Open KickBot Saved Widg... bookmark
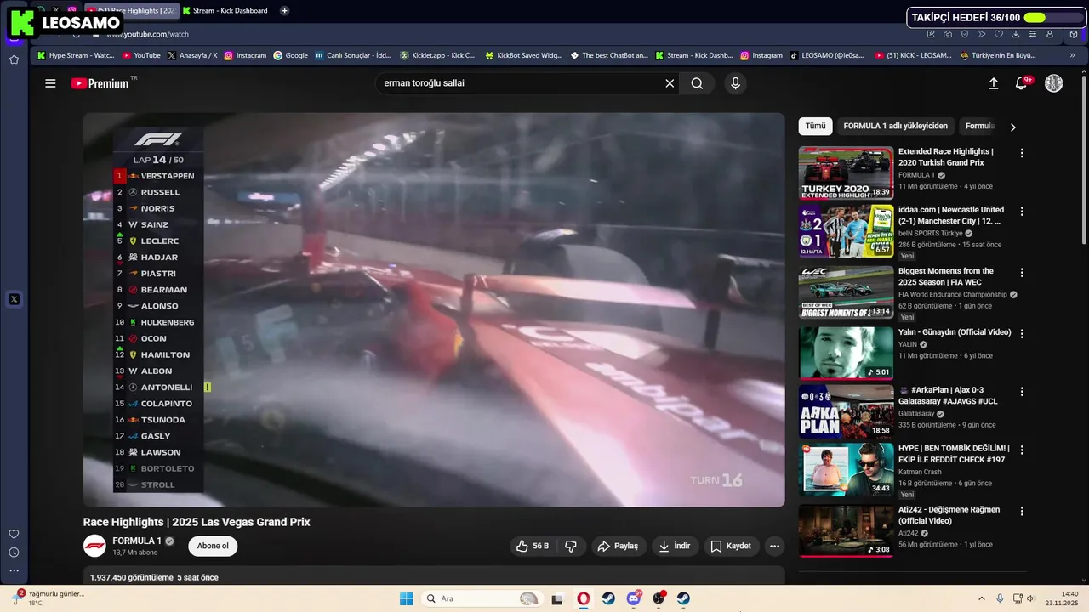Screen dimensions: 1089x612 coord(523,55)
